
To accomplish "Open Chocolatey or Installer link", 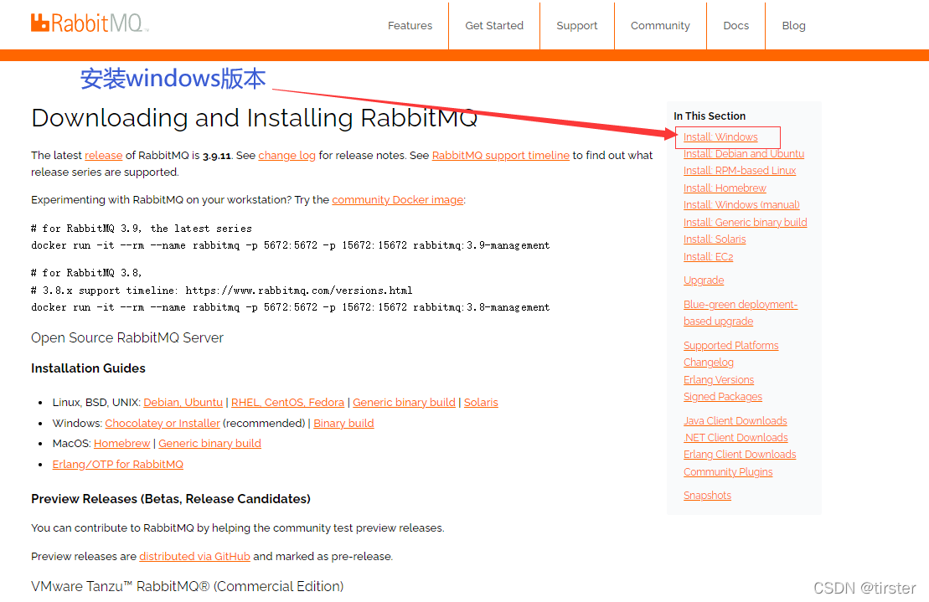I will point(163,423).
